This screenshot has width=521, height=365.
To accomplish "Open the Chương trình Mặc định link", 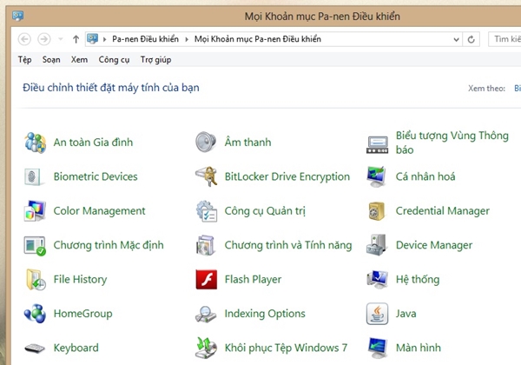I will 109,245.
